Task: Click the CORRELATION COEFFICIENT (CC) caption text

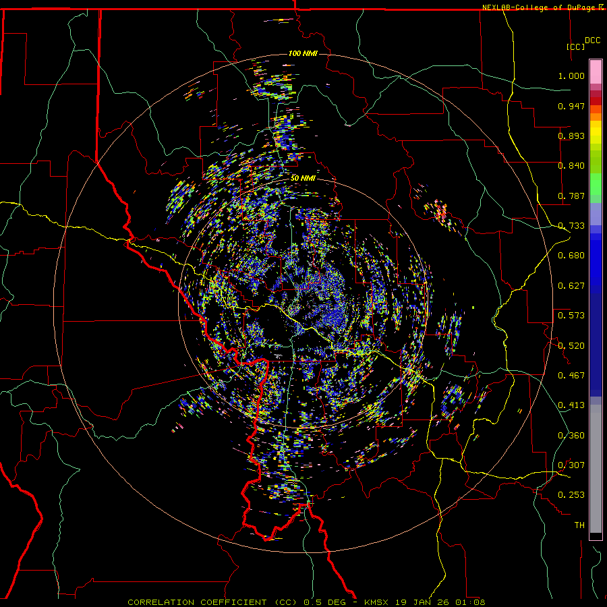Action: point(212,602)
